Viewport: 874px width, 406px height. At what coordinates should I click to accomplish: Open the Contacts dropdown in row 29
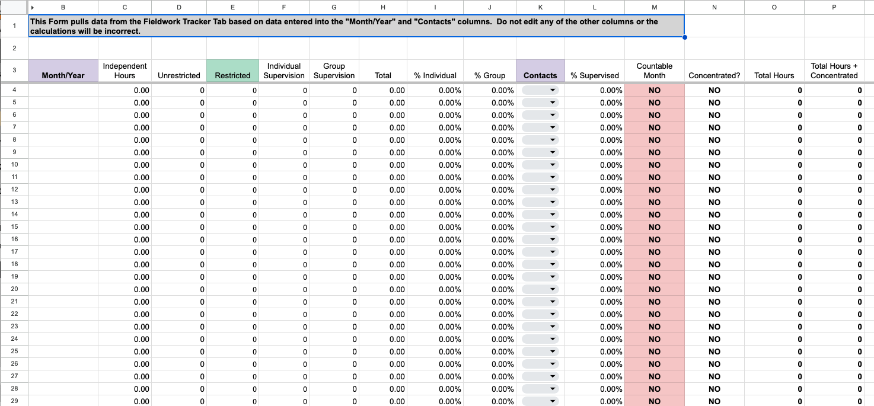[553, 401]
